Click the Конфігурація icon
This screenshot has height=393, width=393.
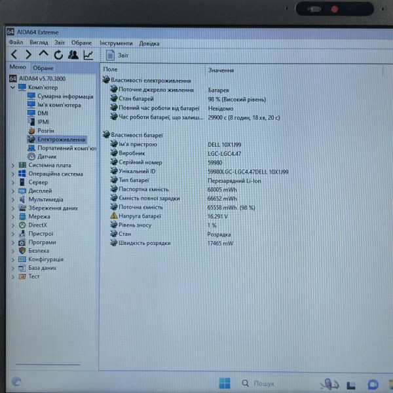(x=22, y=259)
